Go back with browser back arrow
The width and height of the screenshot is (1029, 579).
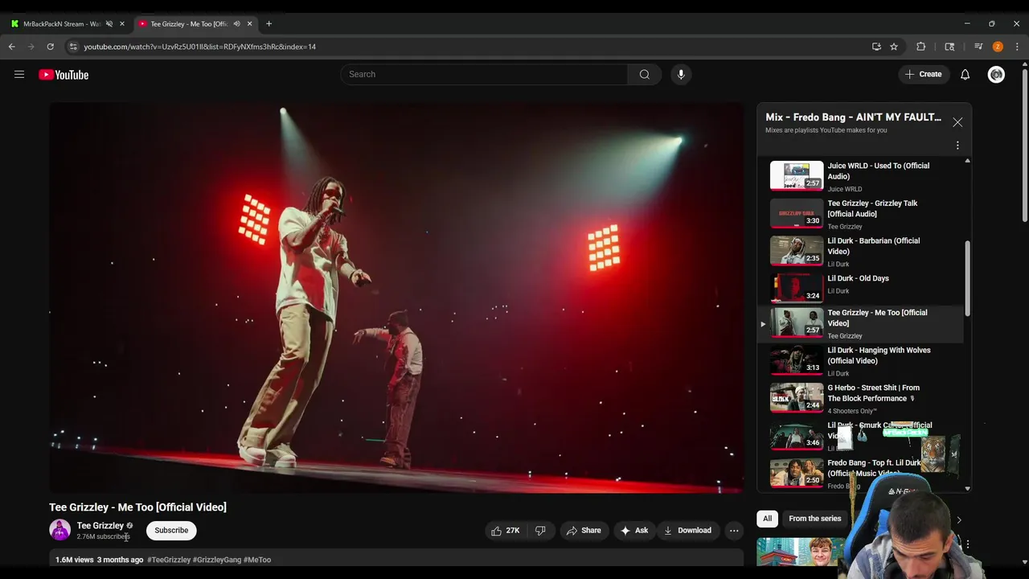pyautogui.click(x=12, y=47)
